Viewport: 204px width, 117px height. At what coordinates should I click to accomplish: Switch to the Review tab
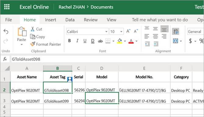pos(91,20)
